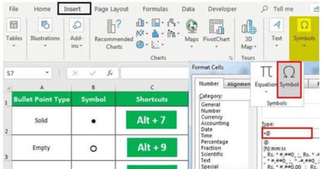Click the Symbol omega button
This screenshot has width=322, height=169.
pos(289,79)
